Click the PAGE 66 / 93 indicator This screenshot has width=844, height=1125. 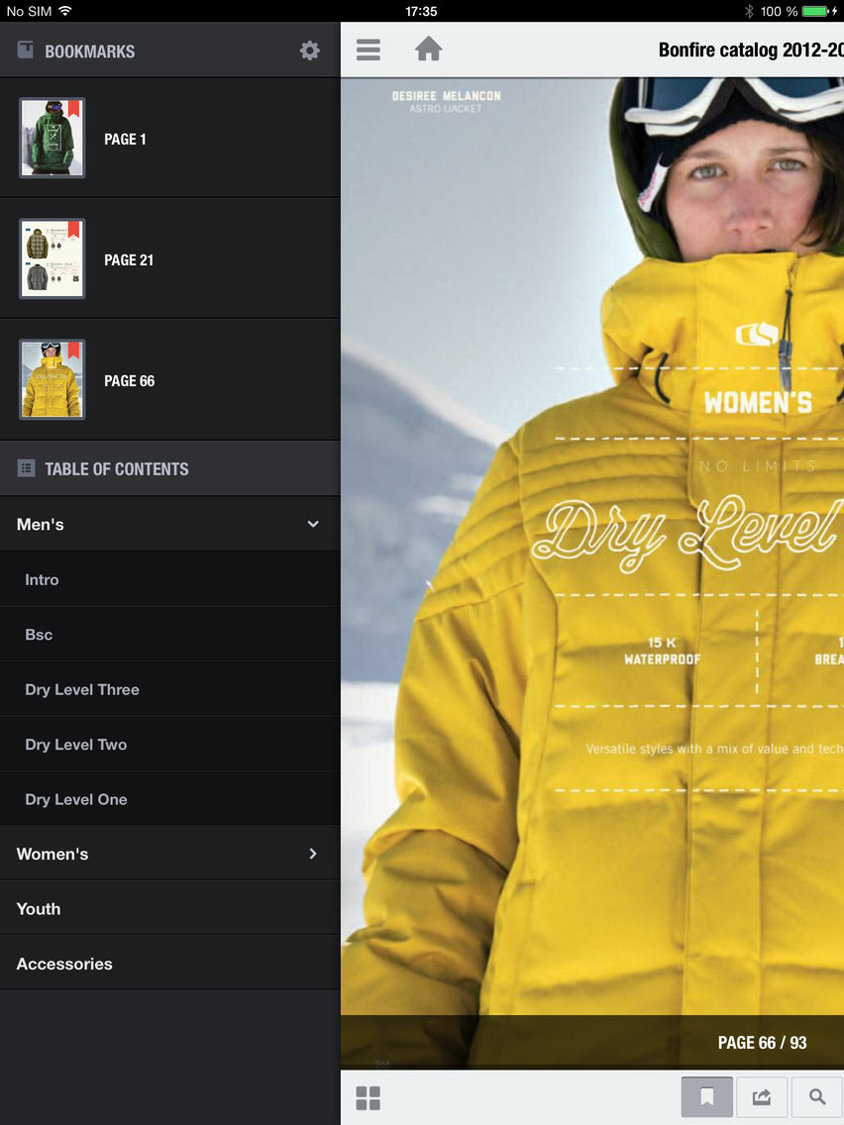pos(762,1043)
